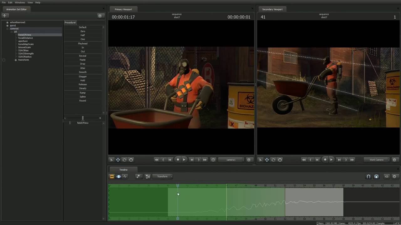
Task: Open the View menu
Action: tap(30, 2)
